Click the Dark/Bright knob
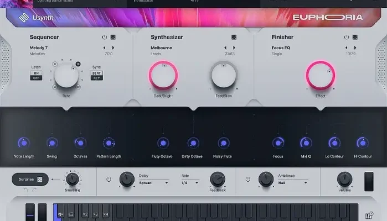 click(163, 76)
